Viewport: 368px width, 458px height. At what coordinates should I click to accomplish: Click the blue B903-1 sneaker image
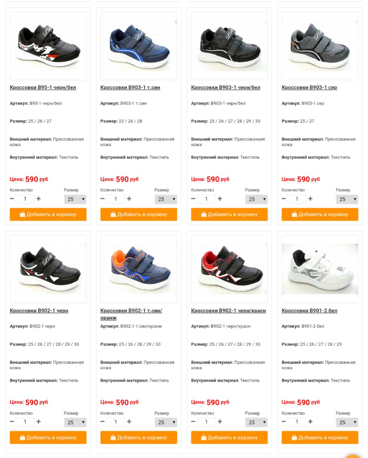pyautogui.click(x=139, y=46)
